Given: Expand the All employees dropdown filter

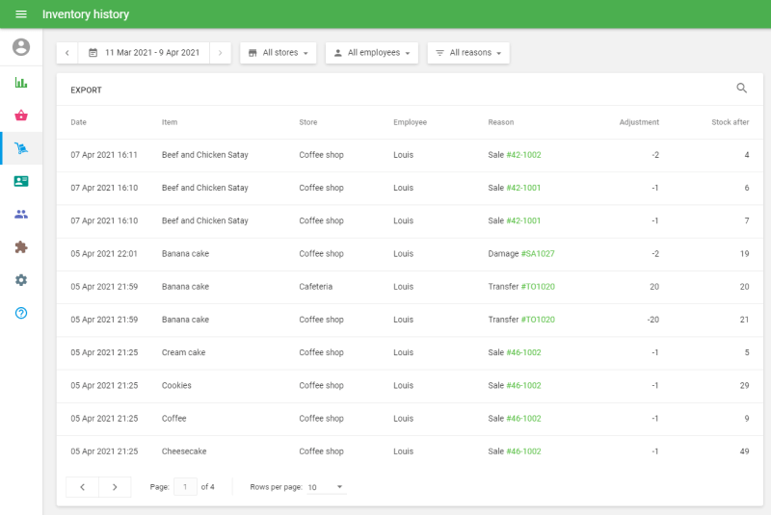Looking at the screenshot, I should pos(371,53).
